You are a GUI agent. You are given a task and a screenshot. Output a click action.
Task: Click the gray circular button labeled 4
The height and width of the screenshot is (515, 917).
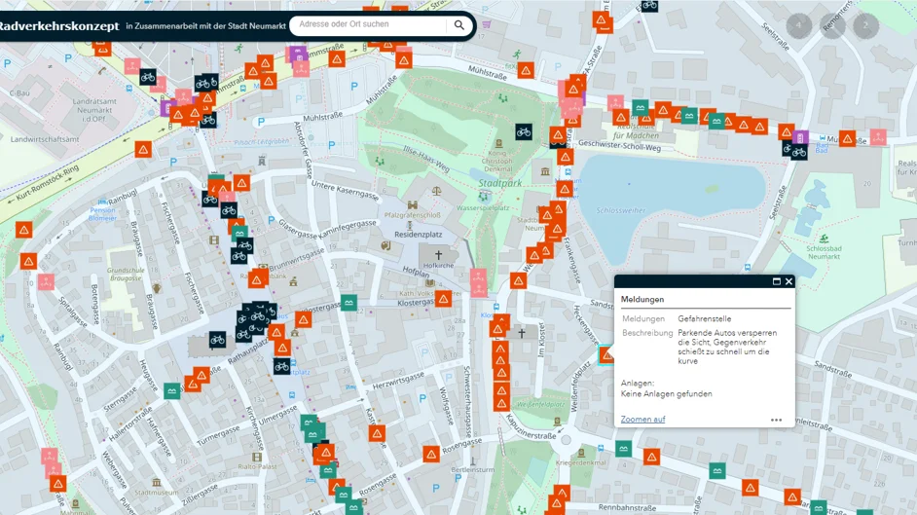tap(799, 25)
